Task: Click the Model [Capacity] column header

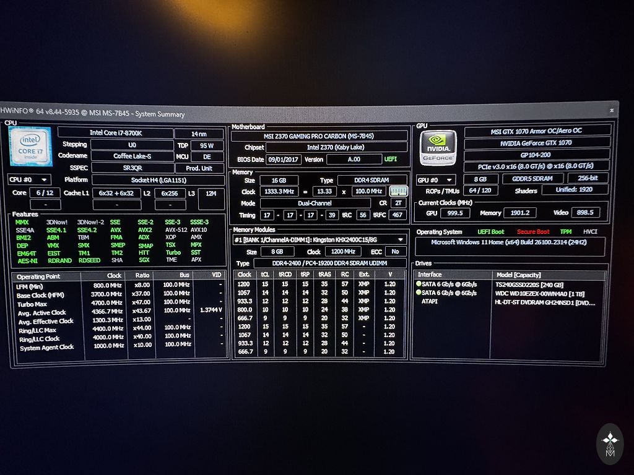Action: pos(519,275)
